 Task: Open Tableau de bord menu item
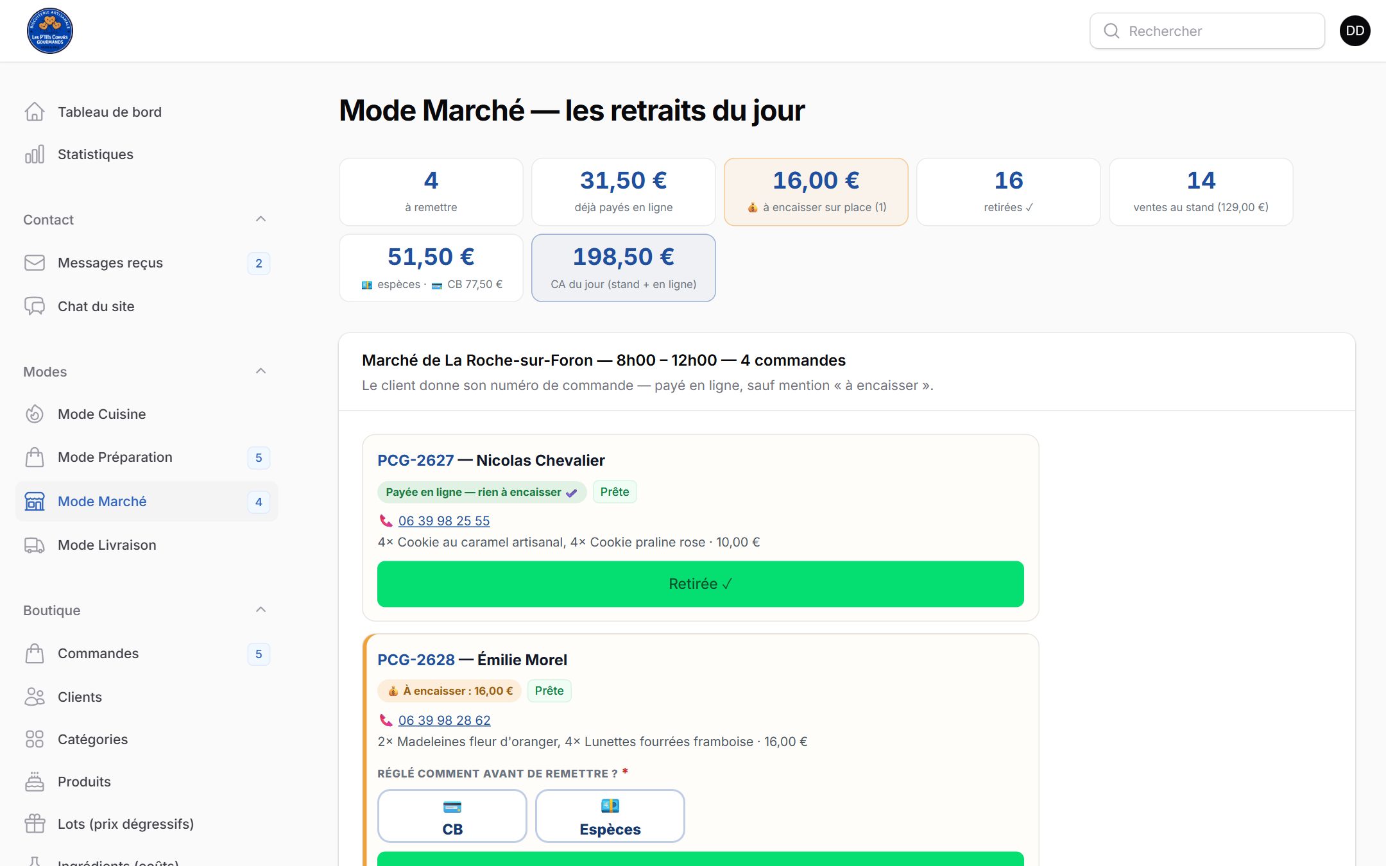tap(146, 112)
